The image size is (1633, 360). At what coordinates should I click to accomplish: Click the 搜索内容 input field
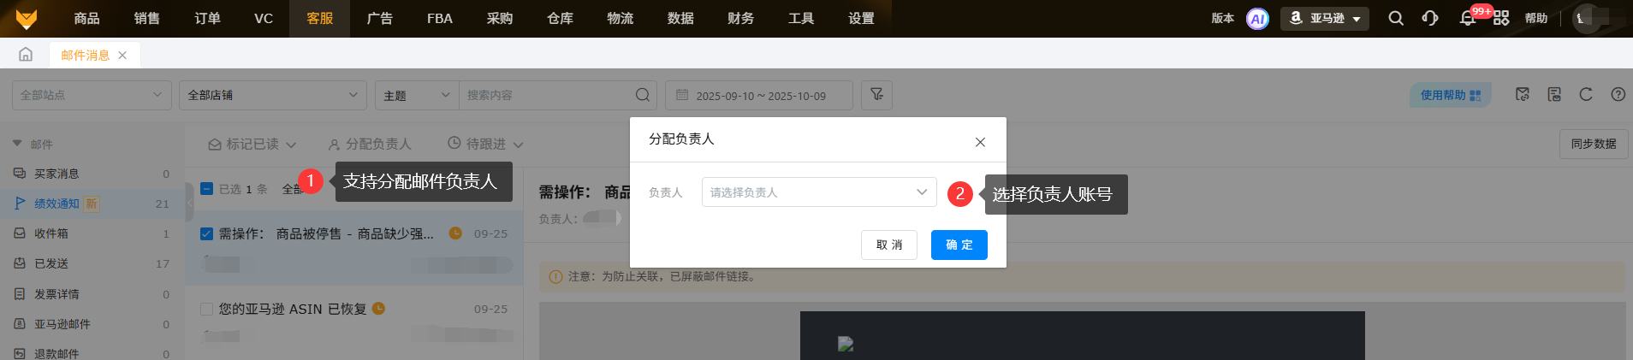548,95
